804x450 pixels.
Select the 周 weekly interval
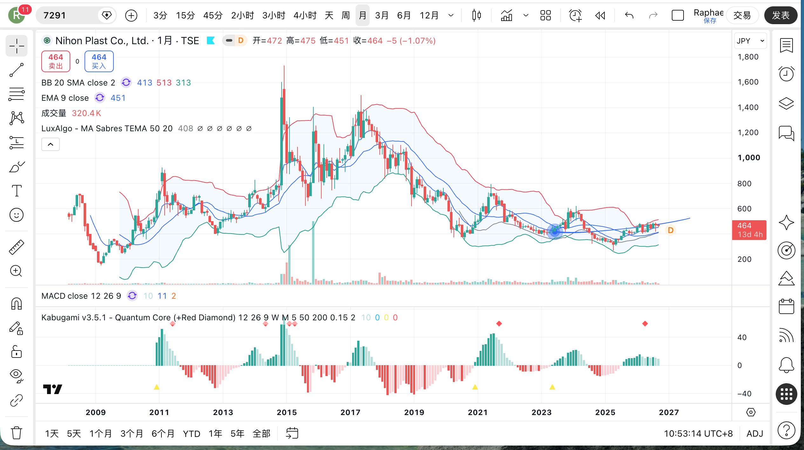(346, 15)
